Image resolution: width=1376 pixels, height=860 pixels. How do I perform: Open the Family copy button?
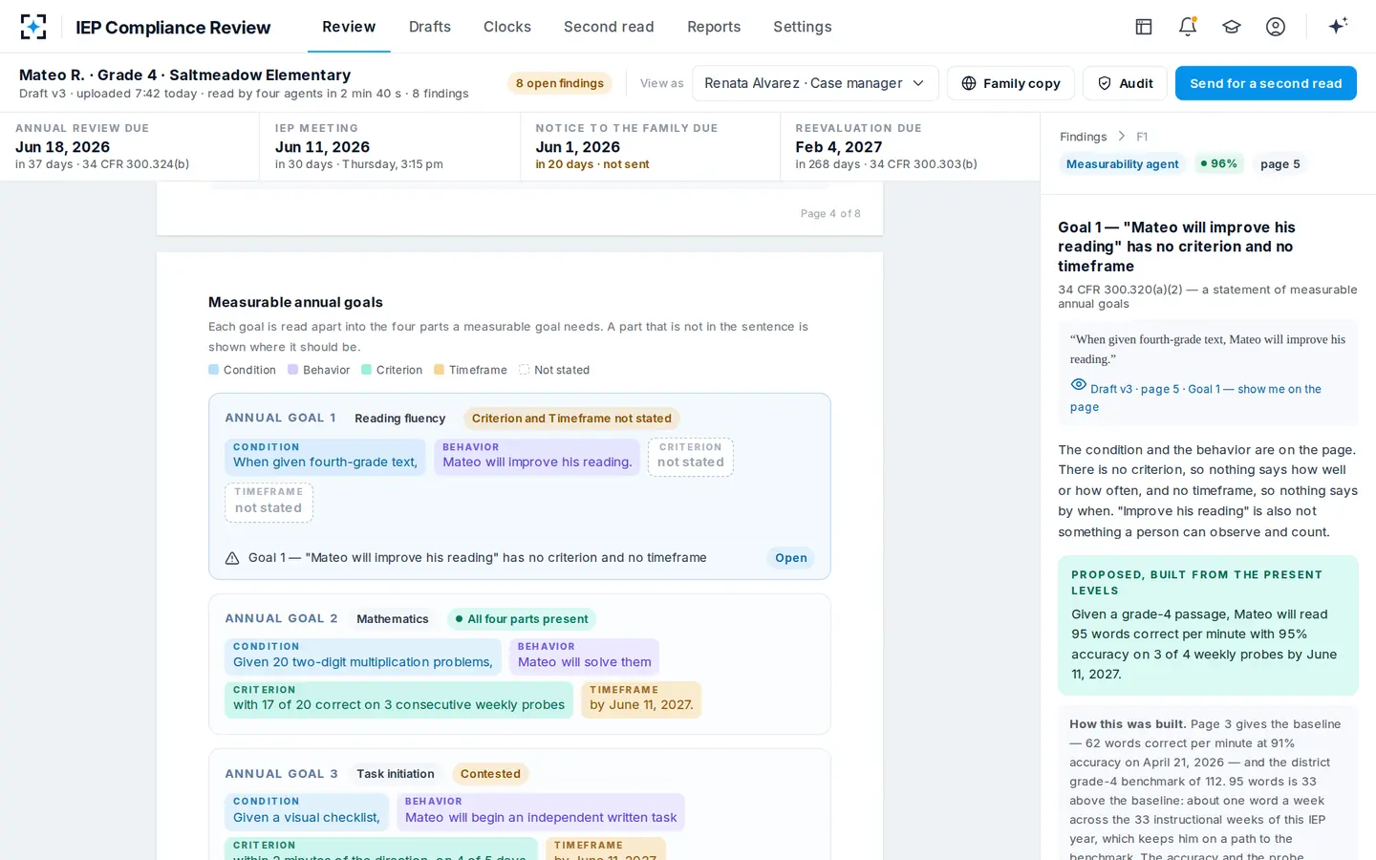[1011, 83]
